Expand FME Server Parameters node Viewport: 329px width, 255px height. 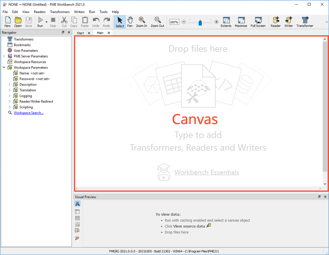pos(4,56)
